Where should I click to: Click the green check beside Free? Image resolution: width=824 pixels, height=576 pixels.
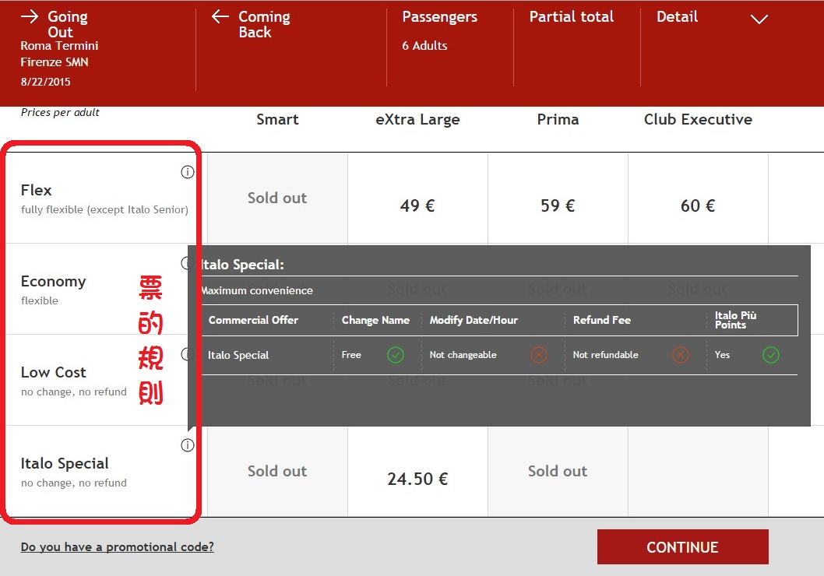pyautogui.click(x=396, y=355)
